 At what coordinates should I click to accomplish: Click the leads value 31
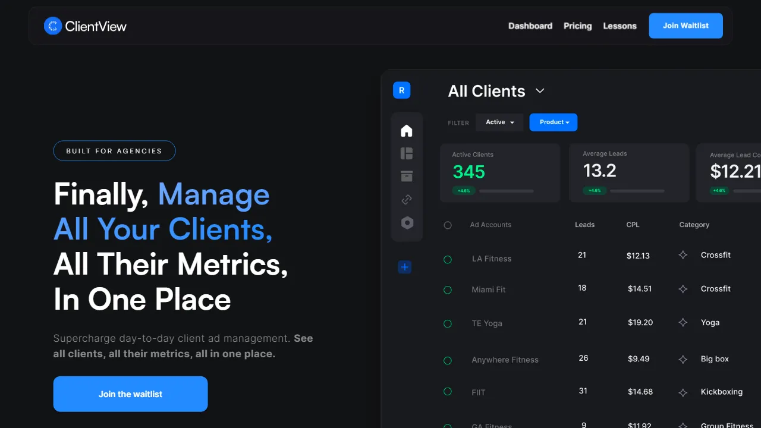tap(583, 391)
